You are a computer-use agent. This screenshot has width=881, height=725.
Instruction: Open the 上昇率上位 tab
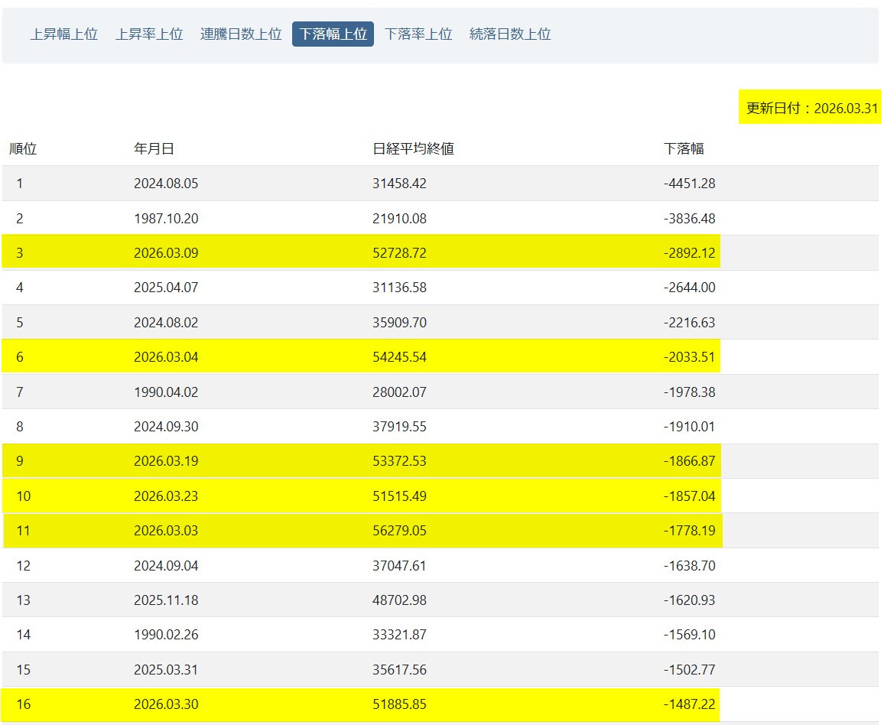click(x=149, y=34)
